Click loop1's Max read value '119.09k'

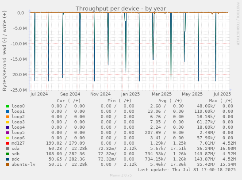[x=204, y=111]
